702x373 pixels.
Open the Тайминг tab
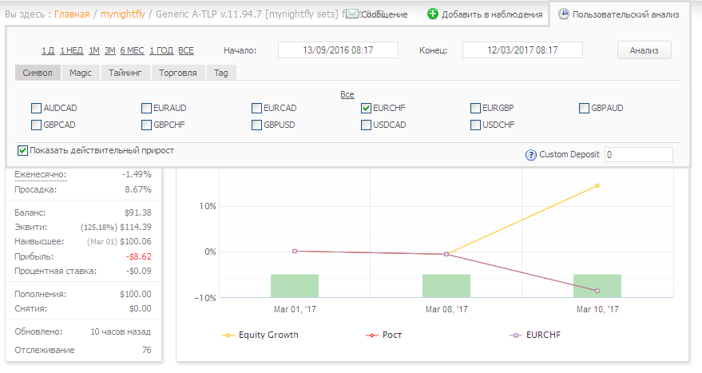point(125,73)
